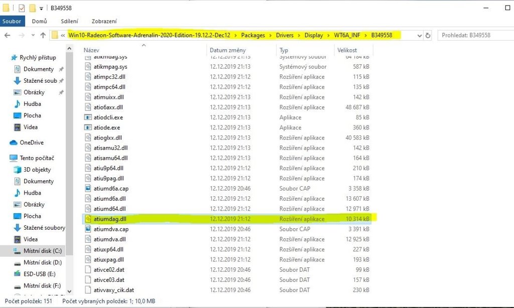Select the OneDrive cloud icon in sidebar
The width and height of the screenshot is (514, 308).
pyautogui.click(x=14, y=142)
